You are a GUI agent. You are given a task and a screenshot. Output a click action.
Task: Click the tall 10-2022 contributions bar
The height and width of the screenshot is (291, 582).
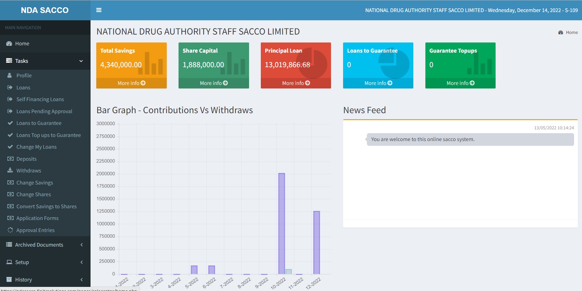click(281, 223)
